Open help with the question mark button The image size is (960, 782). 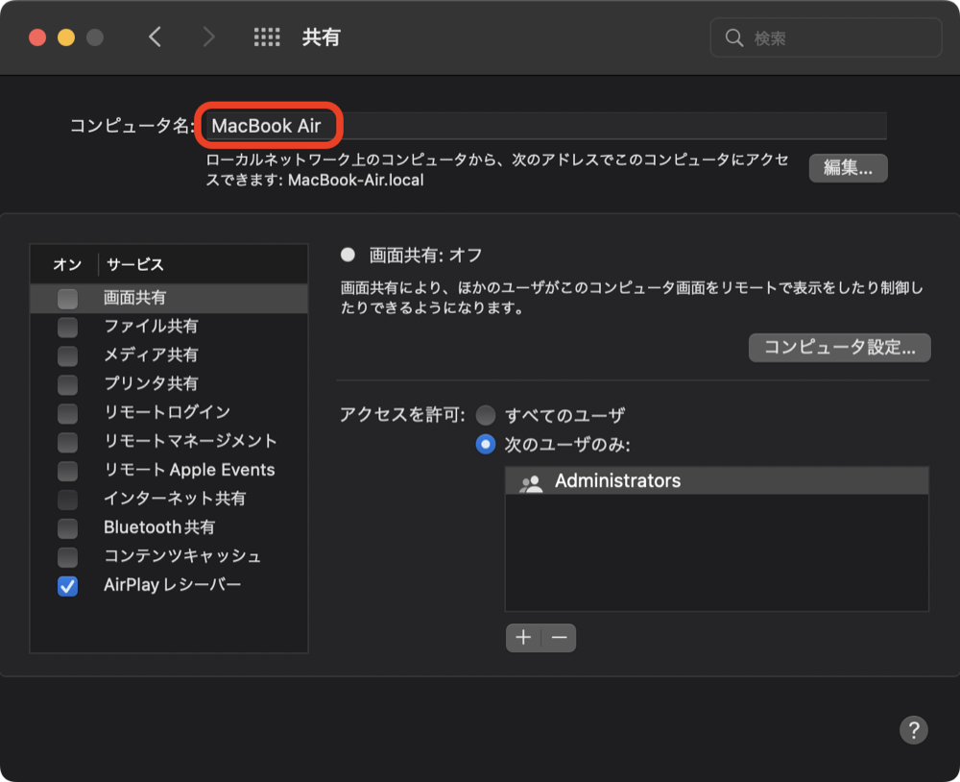[914, 730]
